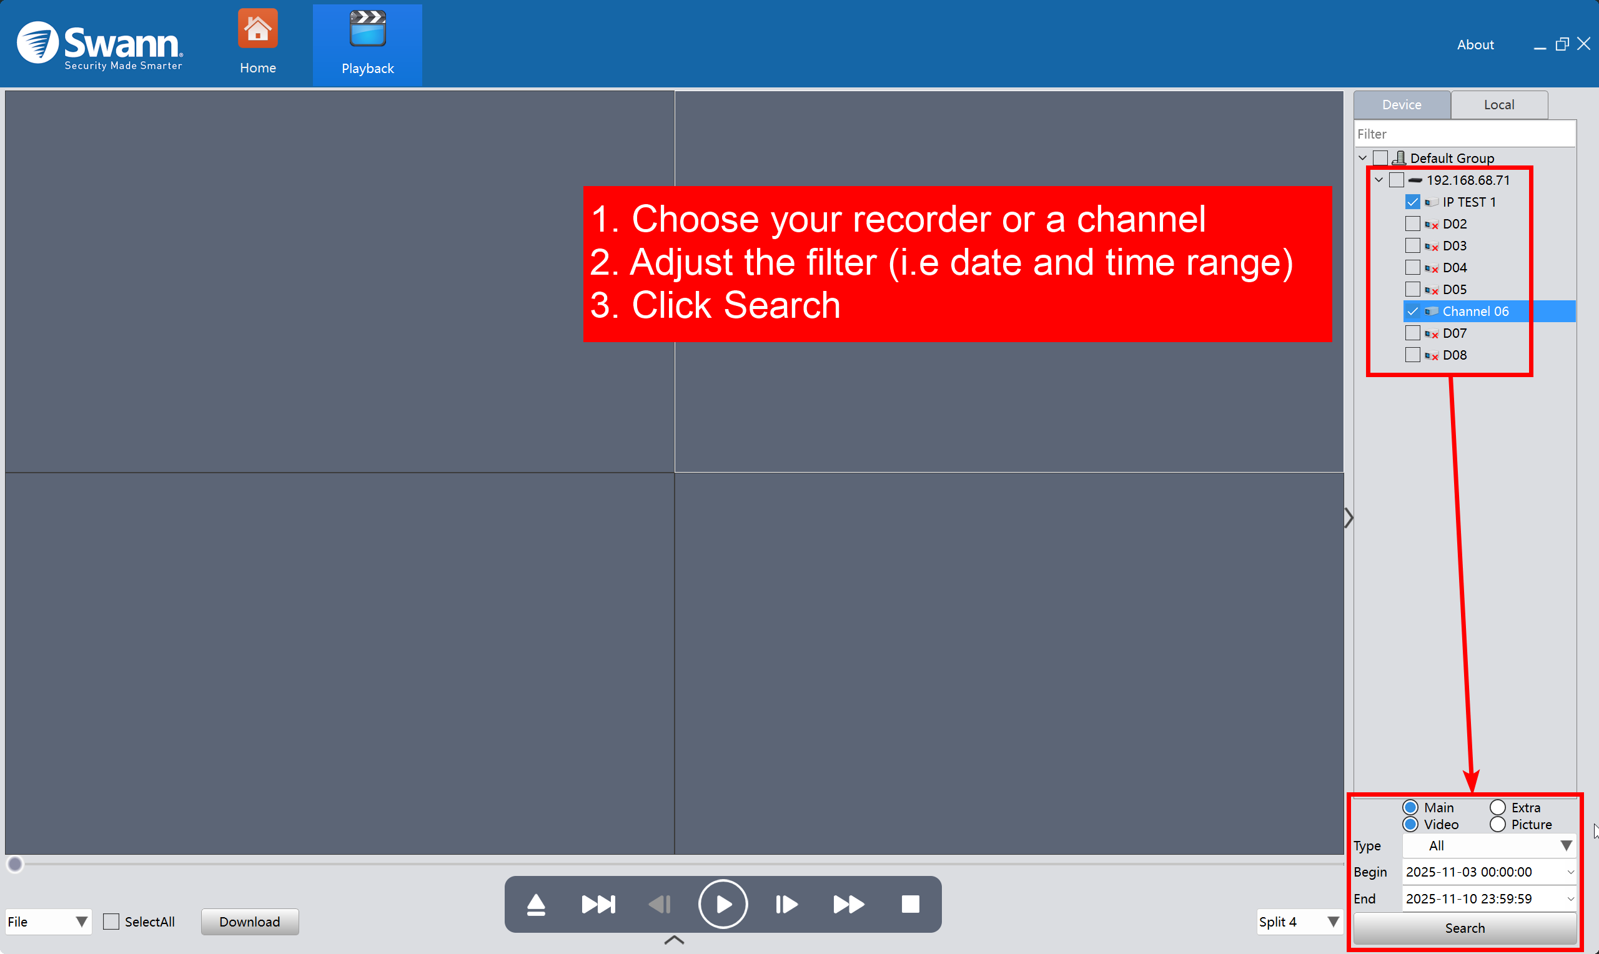Open the About menu item
The image size is (1599, 954).
click(1475, 44)
